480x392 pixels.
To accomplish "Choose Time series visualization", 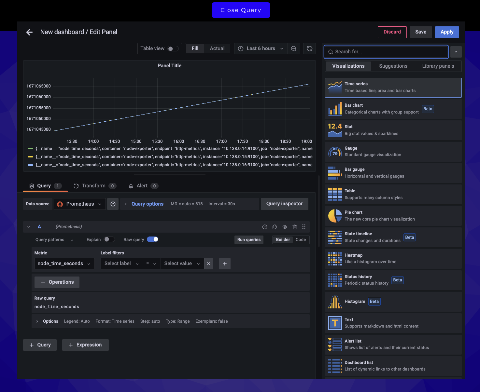I will point(393,88).
